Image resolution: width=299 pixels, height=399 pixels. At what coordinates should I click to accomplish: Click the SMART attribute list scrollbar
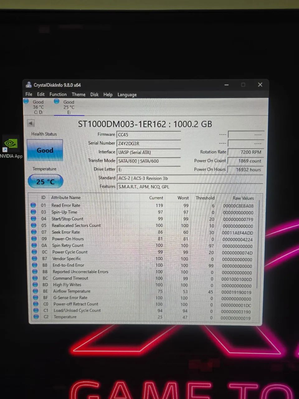[x=258, y=245]
